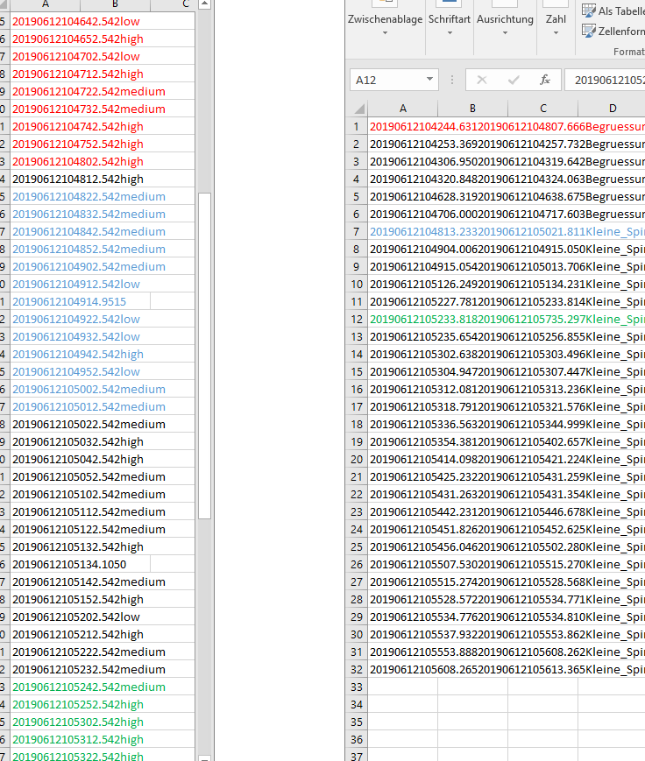This screenshot has width=645, height=761.
Task: Select the red cell in right sheet row 1
Action: [403, 126]
